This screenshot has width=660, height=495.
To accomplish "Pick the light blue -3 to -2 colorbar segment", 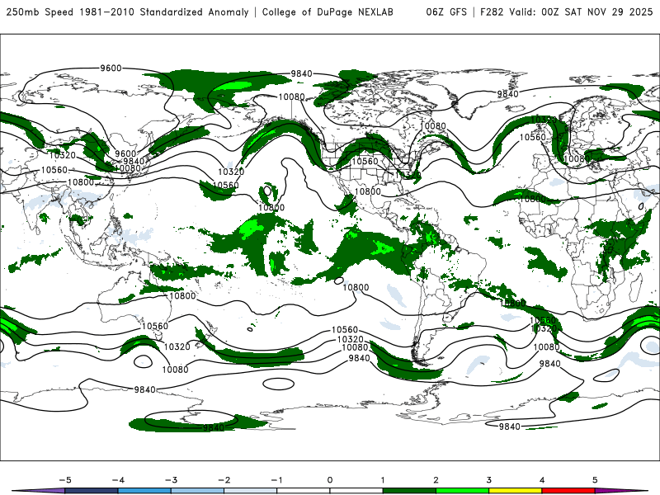I will coord(197,491).
